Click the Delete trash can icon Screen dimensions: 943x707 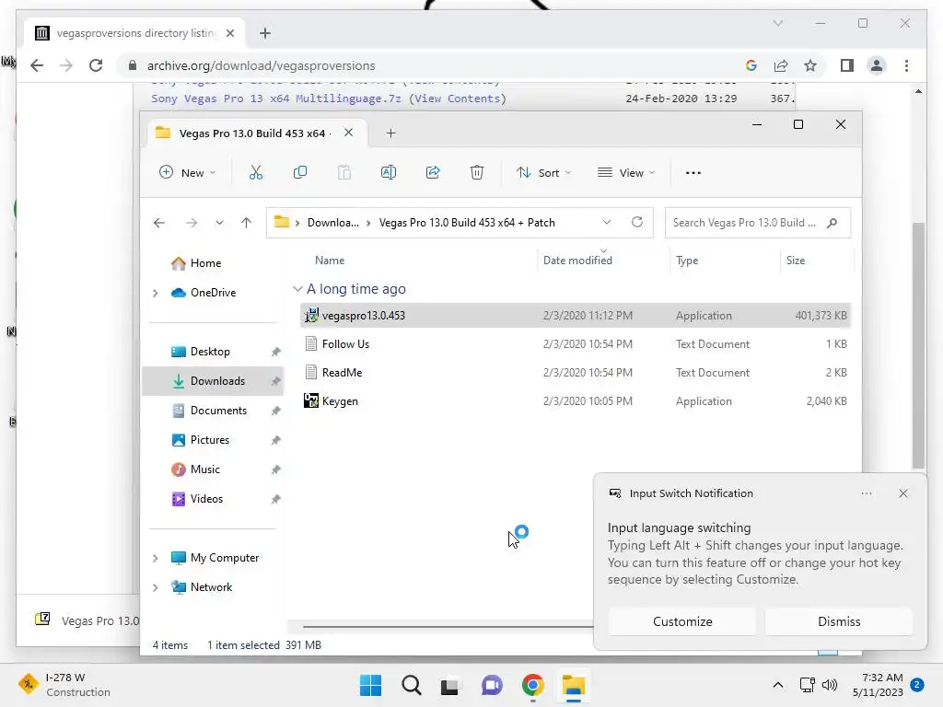tap(476, 172)
